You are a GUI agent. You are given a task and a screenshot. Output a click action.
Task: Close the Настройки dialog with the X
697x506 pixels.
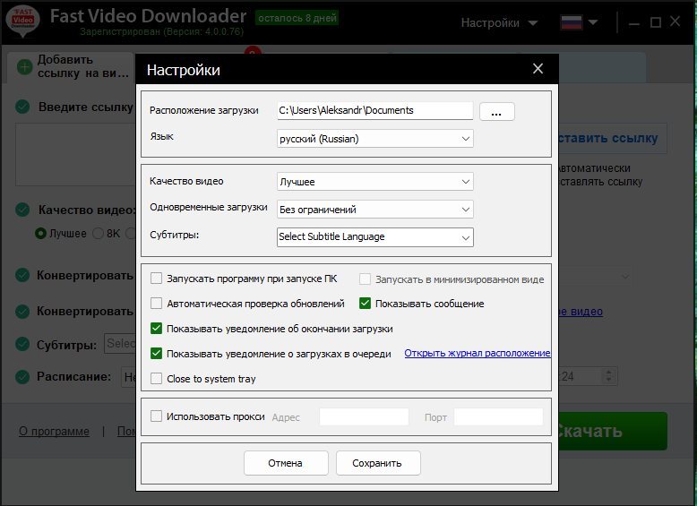point(538,69)
